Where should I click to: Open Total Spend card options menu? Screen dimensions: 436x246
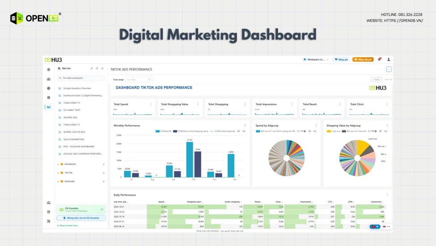(151, 104)
